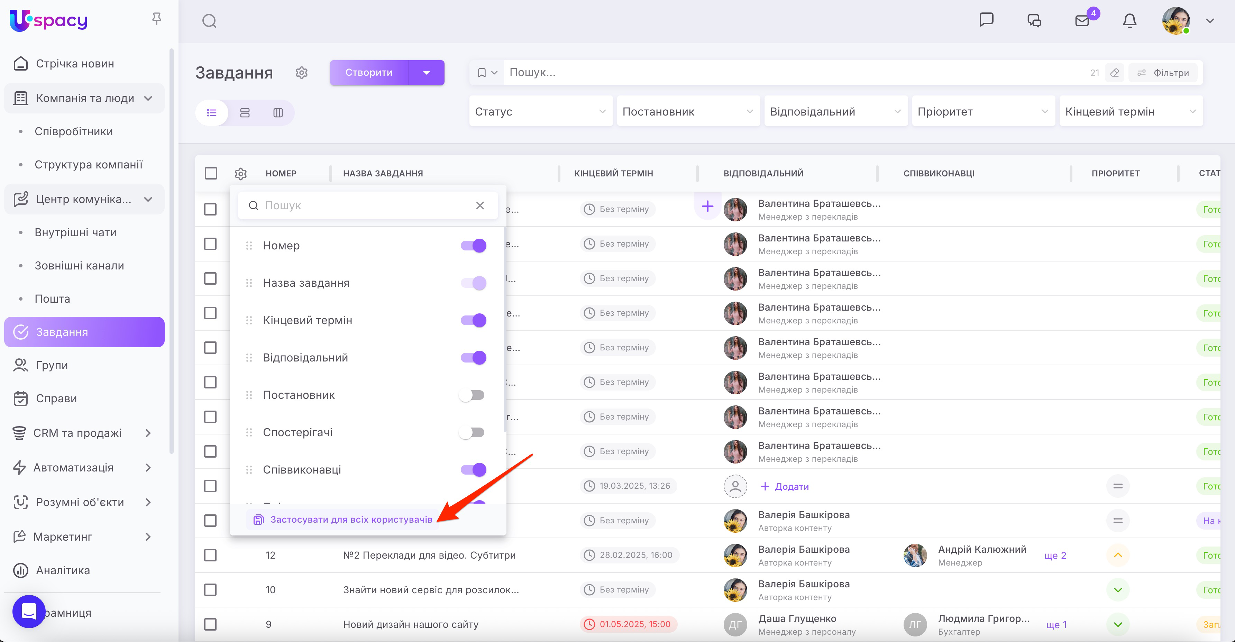Click the Фільтри button

tap(1163, 73)
